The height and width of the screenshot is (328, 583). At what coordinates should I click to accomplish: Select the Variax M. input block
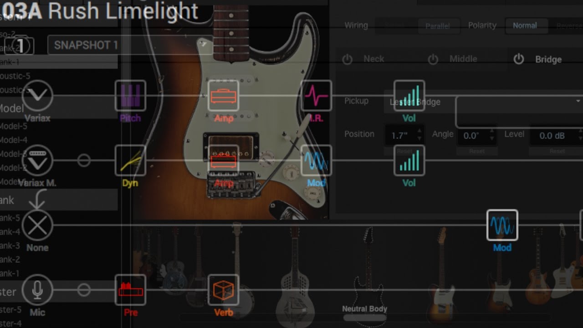click(x=37, y=160)
